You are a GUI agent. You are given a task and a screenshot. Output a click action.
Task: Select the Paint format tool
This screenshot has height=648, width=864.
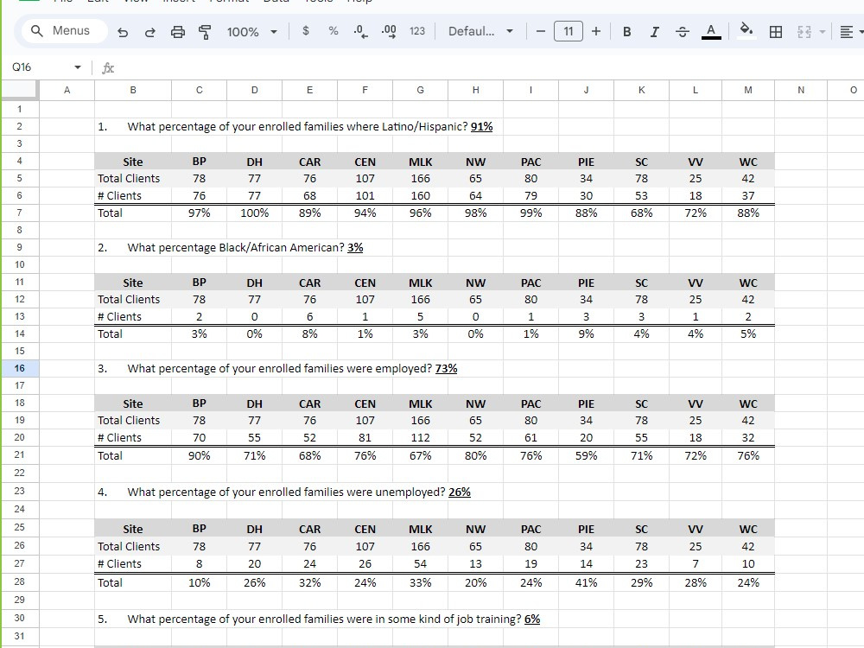[x=205, y=32]
